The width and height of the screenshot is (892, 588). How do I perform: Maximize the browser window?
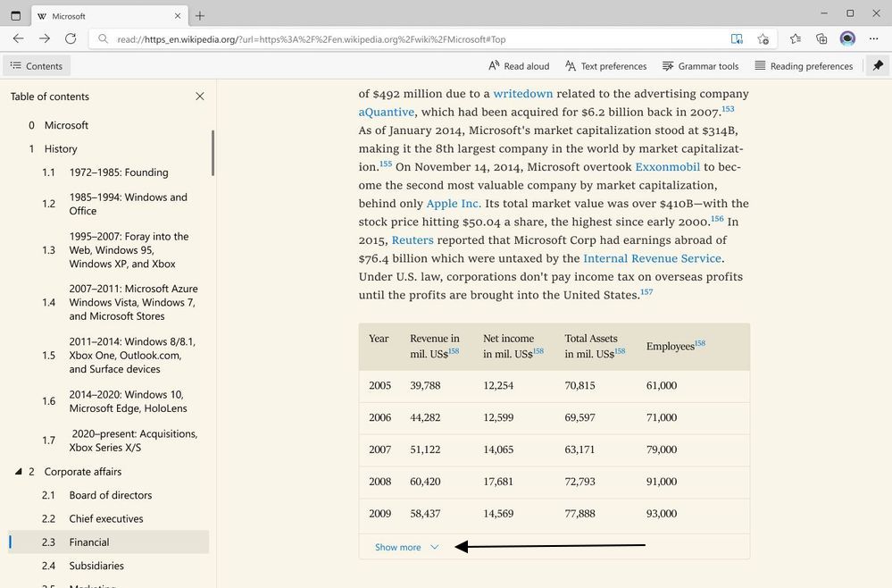point(850,13)
